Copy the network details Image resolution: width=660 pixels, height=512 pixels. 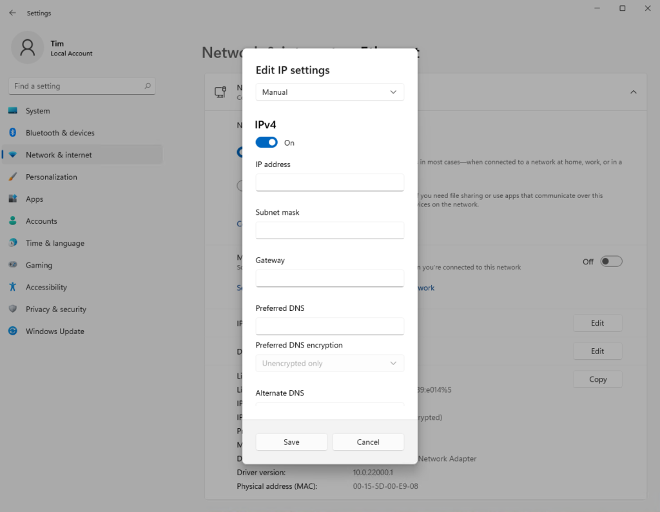(x=597, y=379)
